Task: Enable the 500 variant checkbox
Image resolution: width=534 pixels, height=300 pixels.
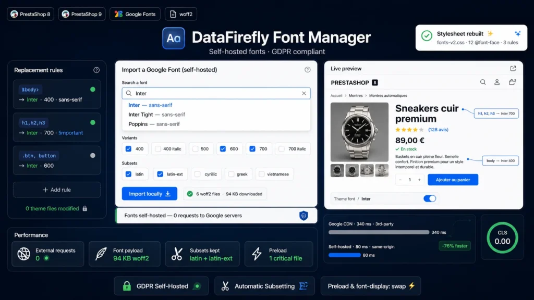Action: tap(195, 148)
